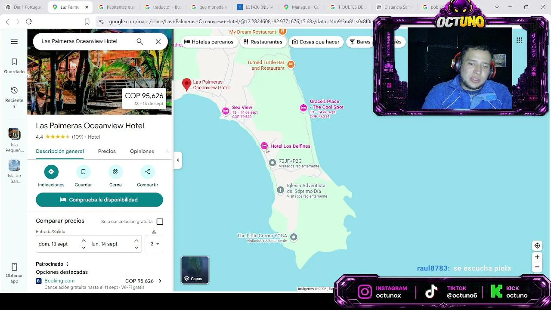Screen dimensions: 551x310
Task: Select the Hotel Los Delfines map pin
Action: (264, 146)
